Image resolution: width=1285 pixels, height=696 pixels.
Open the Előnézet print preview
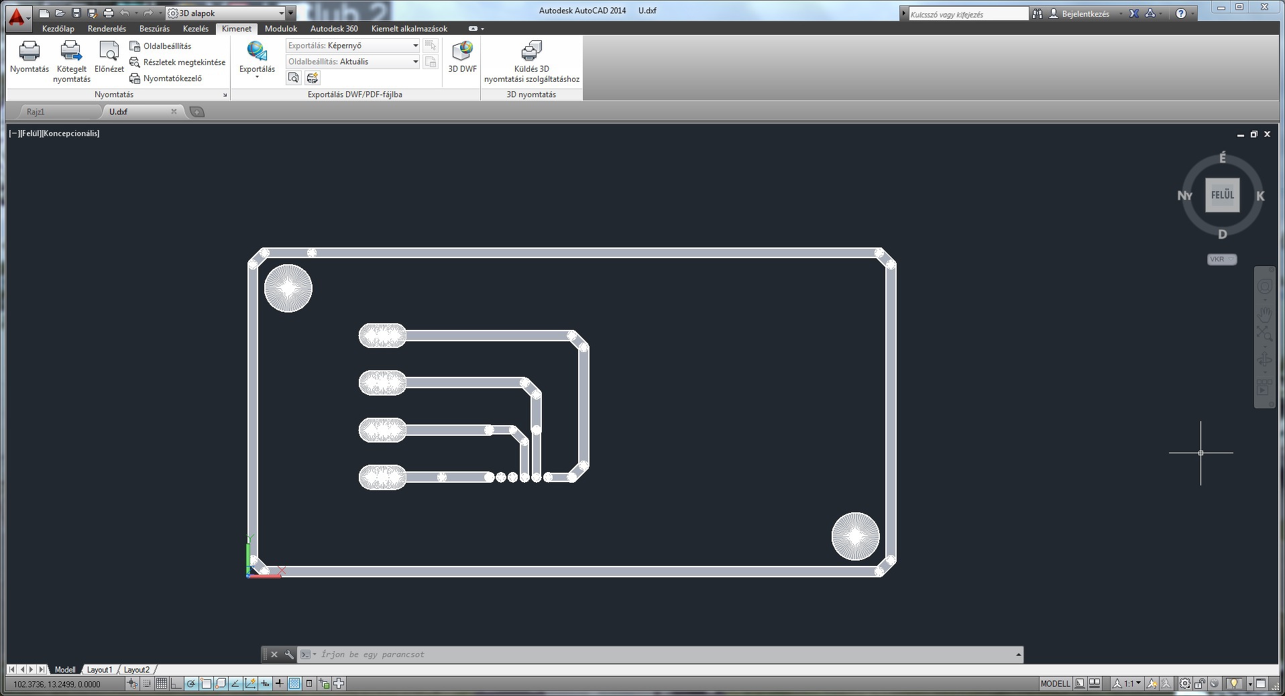(109, 57)
